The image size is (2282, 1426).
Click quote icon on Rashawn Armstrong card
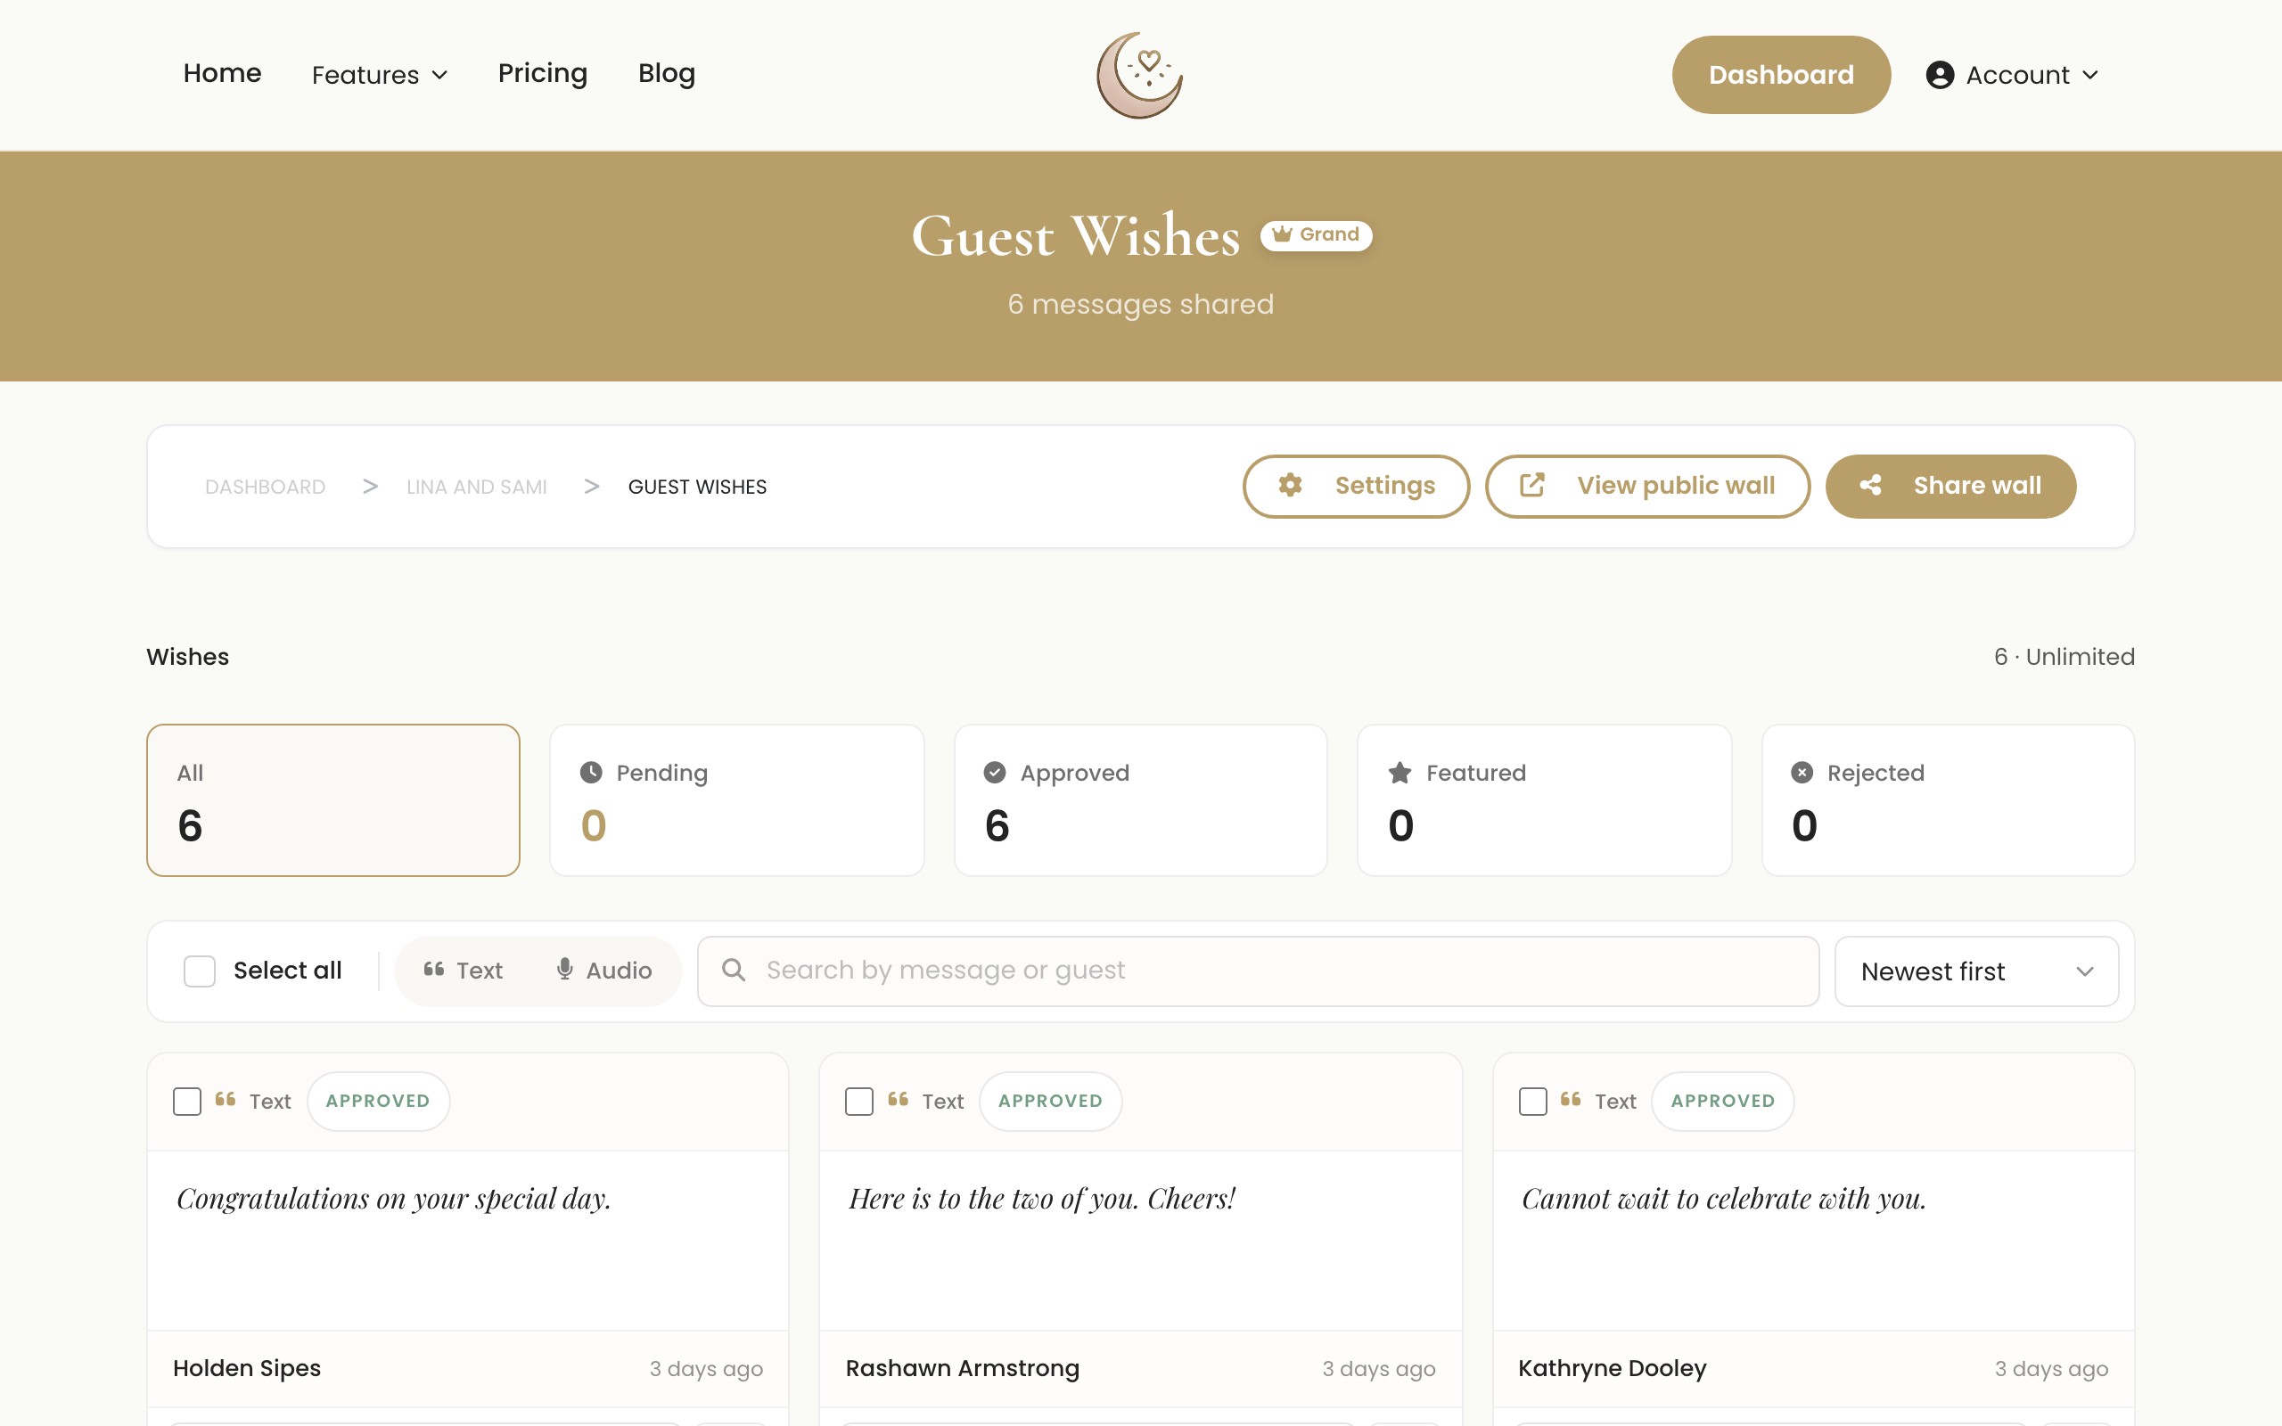click(x=898, y=1099)
